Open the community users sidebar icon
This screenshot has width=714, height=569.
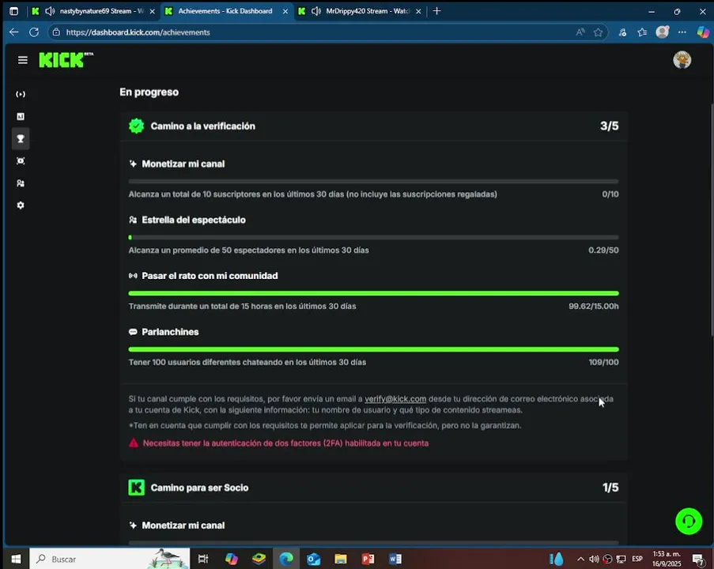click(x=21, y=183)
